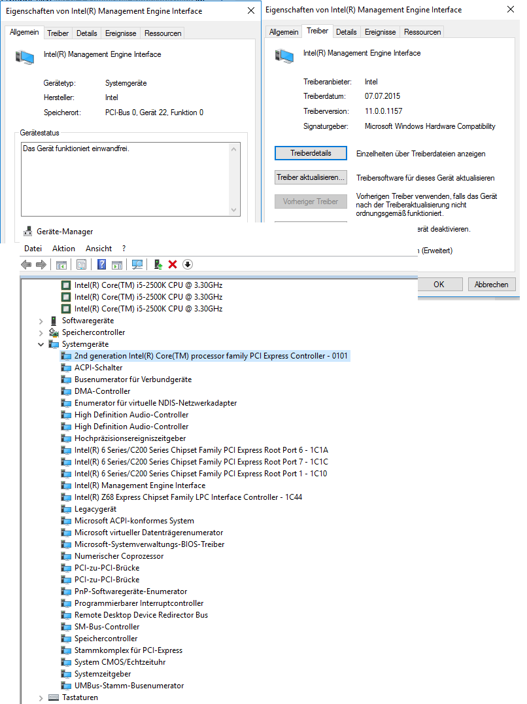The width and height of the screenshot is (527, 704).
Task: Click the show/hide action pane toolbar icon
Action: tap(117, 265)
